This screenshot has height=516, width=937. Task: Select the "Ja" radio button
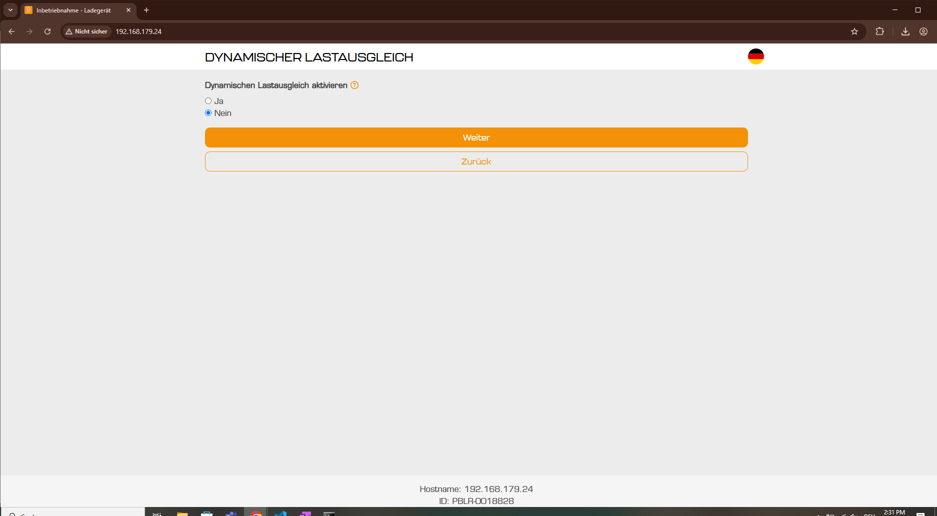pyautogui.click(x=208, y=101)
